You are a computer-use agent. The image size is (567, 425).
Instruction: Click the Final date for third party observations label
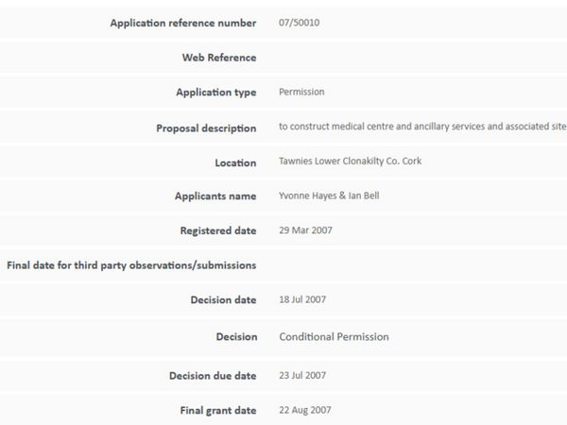[x=131, y=265]
